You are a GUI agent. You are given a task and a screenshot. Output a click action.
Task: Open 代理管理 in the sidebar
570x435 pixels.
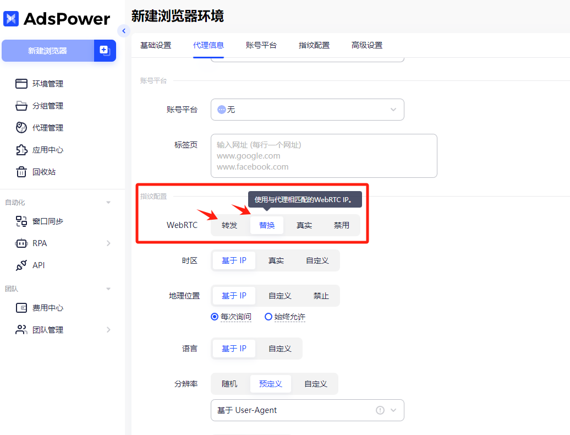coord(52,127)
